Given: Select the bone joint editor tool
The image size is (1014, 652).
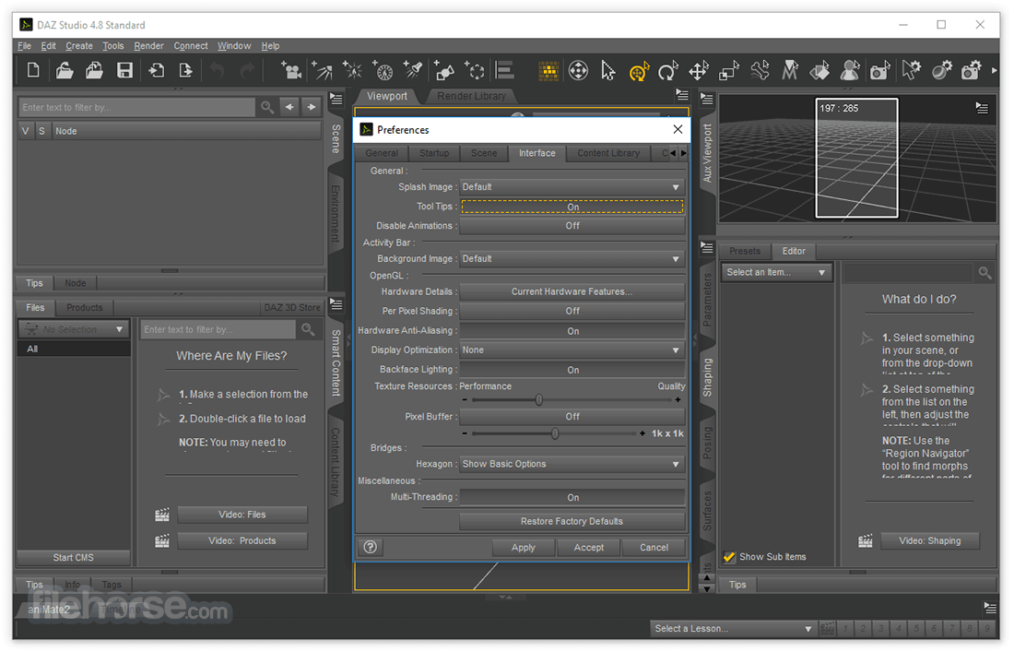Looking at the screenshot, I should point(760,70).
